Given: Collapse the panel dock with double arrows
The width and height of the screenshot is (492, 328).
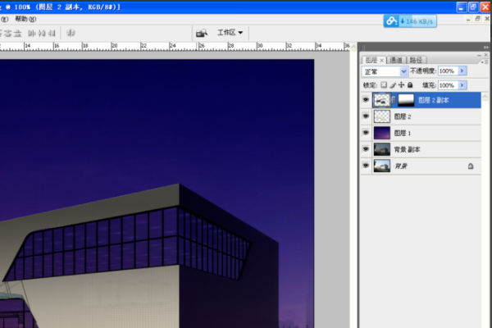Looking at the screenshot, I should [486, 47].
